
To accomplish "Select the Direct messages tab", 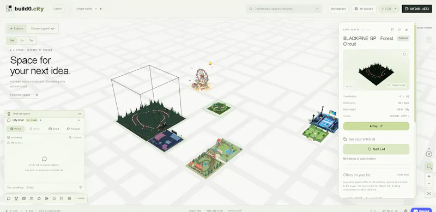I will [x=54, y=129].
